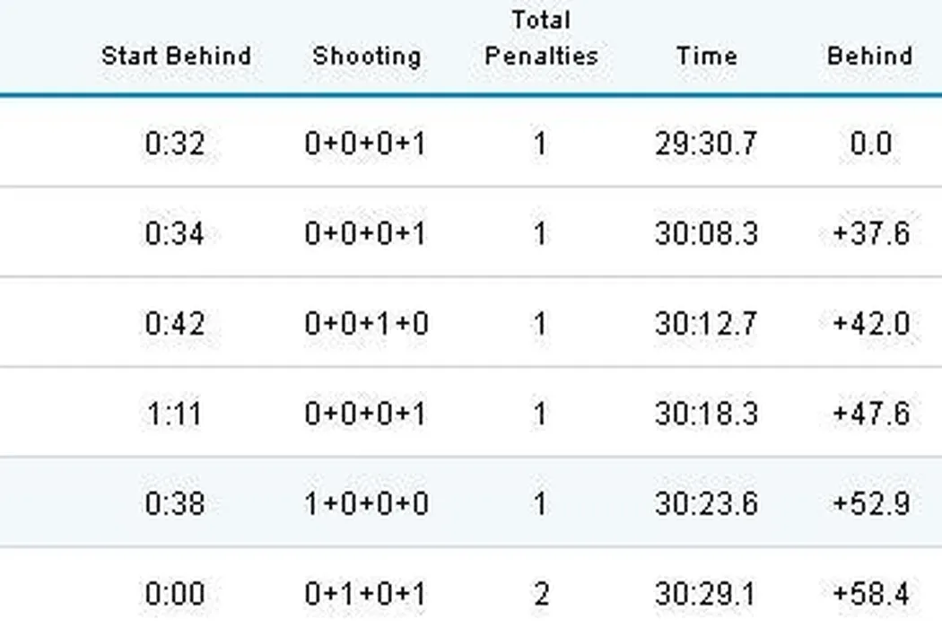The height and width of the screenshot is (628, 942).
Task: Select the +47.6 behind value
Action: [870, 414]
